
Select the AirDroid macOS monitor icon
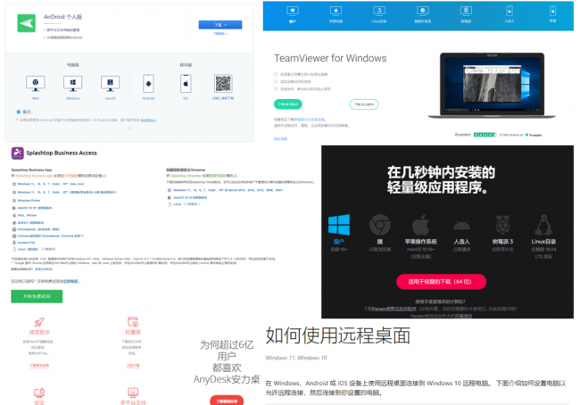click(111, 84)
